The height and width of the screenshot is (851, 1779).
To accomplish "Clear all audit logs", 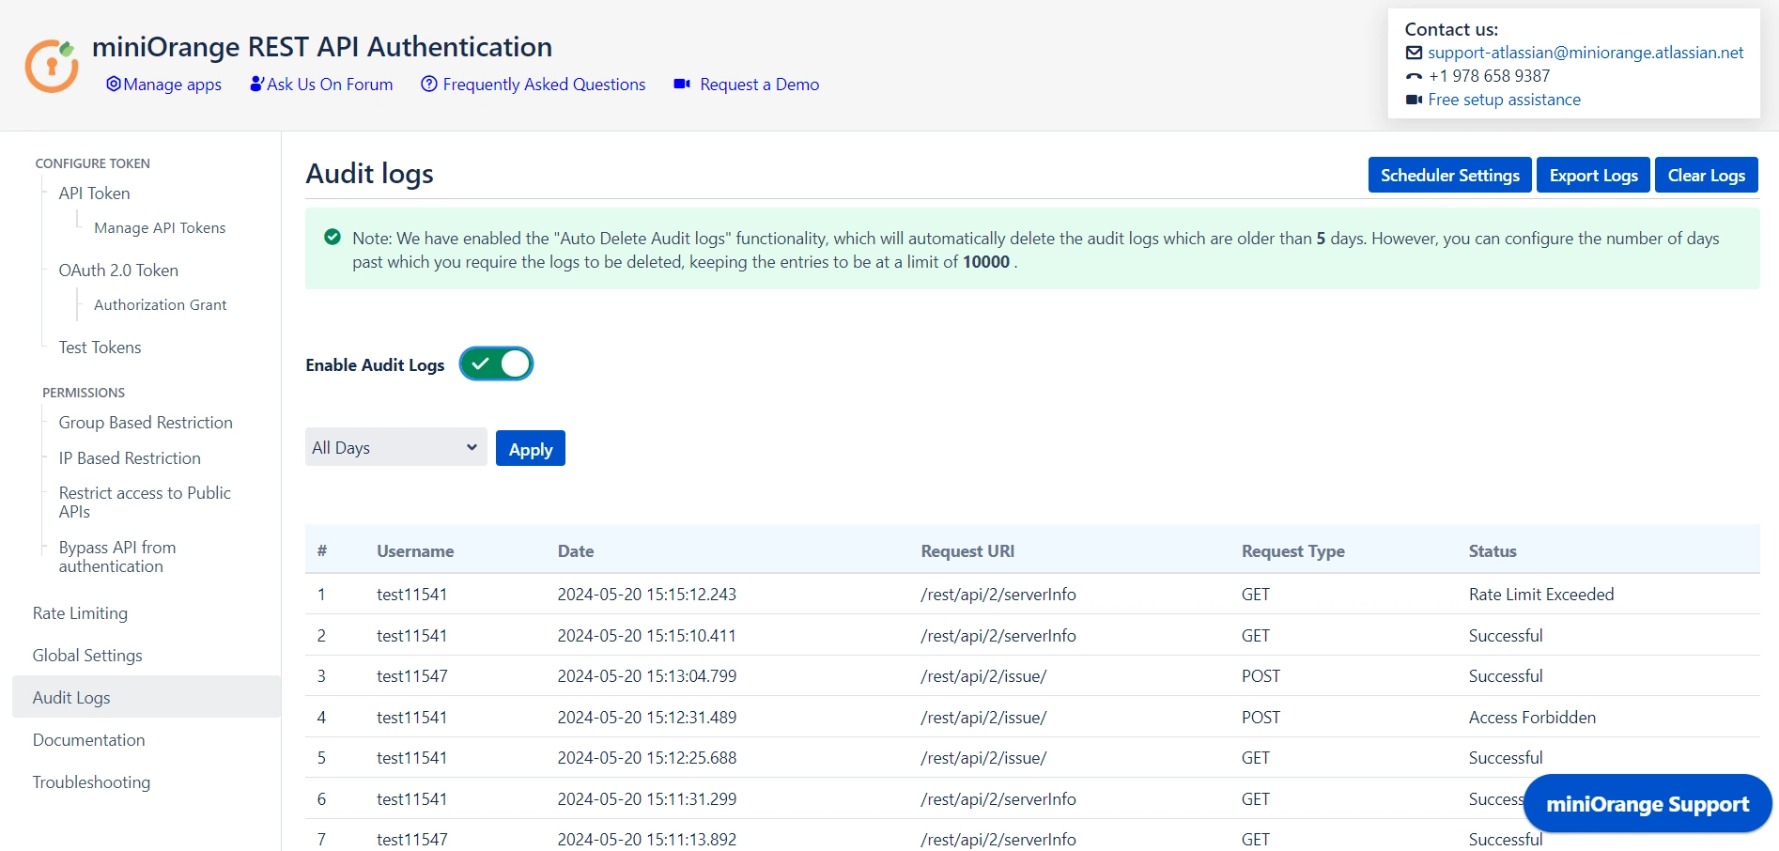I will coord(1706,176).
